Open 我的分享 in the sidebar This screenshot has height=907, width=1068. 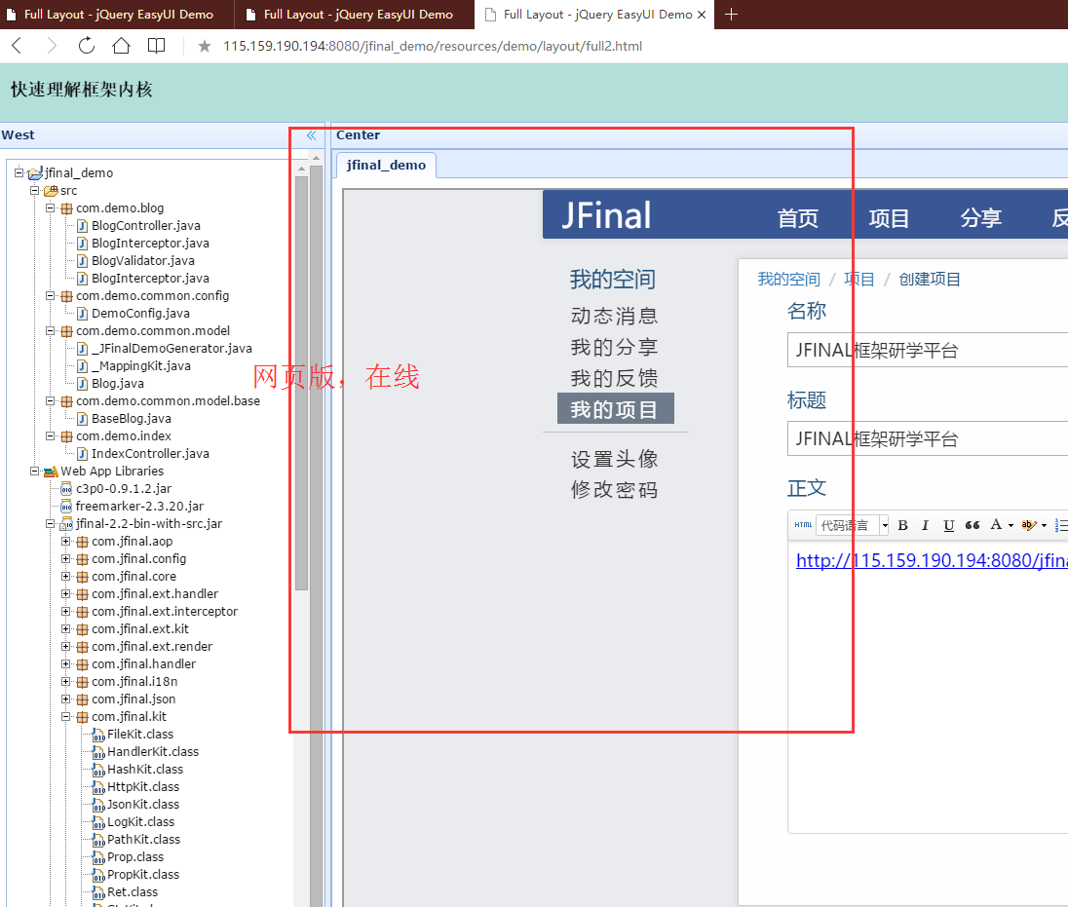coord(614,347)
